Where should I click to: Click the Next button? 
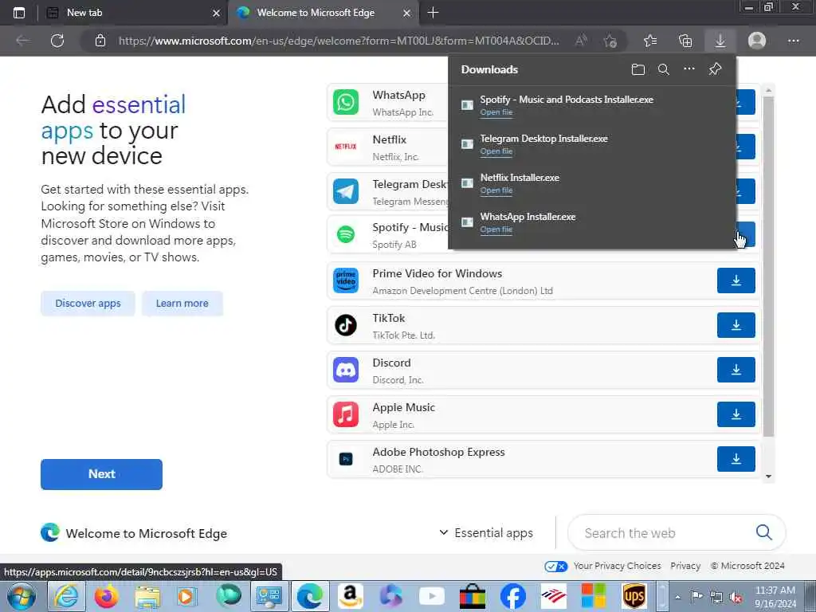[x=101, y=474]
